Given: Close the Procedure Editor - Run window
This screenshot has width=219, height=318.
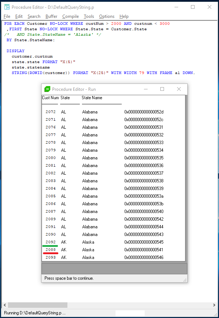Looking at the screenshot, I should [x=179, y=89].
